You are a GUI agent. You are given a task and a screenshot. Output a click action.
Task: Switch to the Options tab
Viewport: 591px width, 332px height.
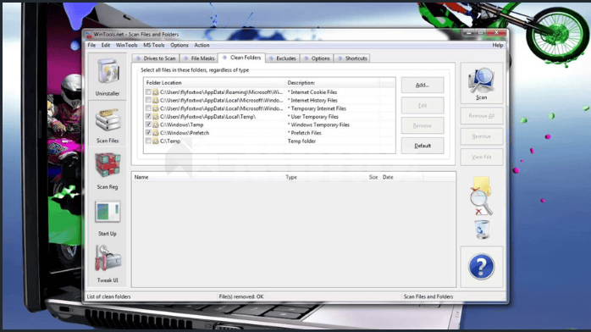tap(317, 58)
